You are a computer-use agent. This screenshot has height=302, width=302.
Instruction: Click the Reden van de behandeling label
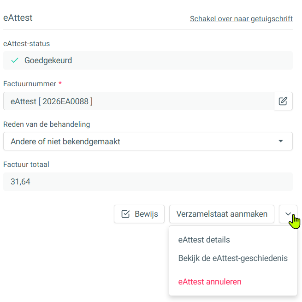[47, 124]
